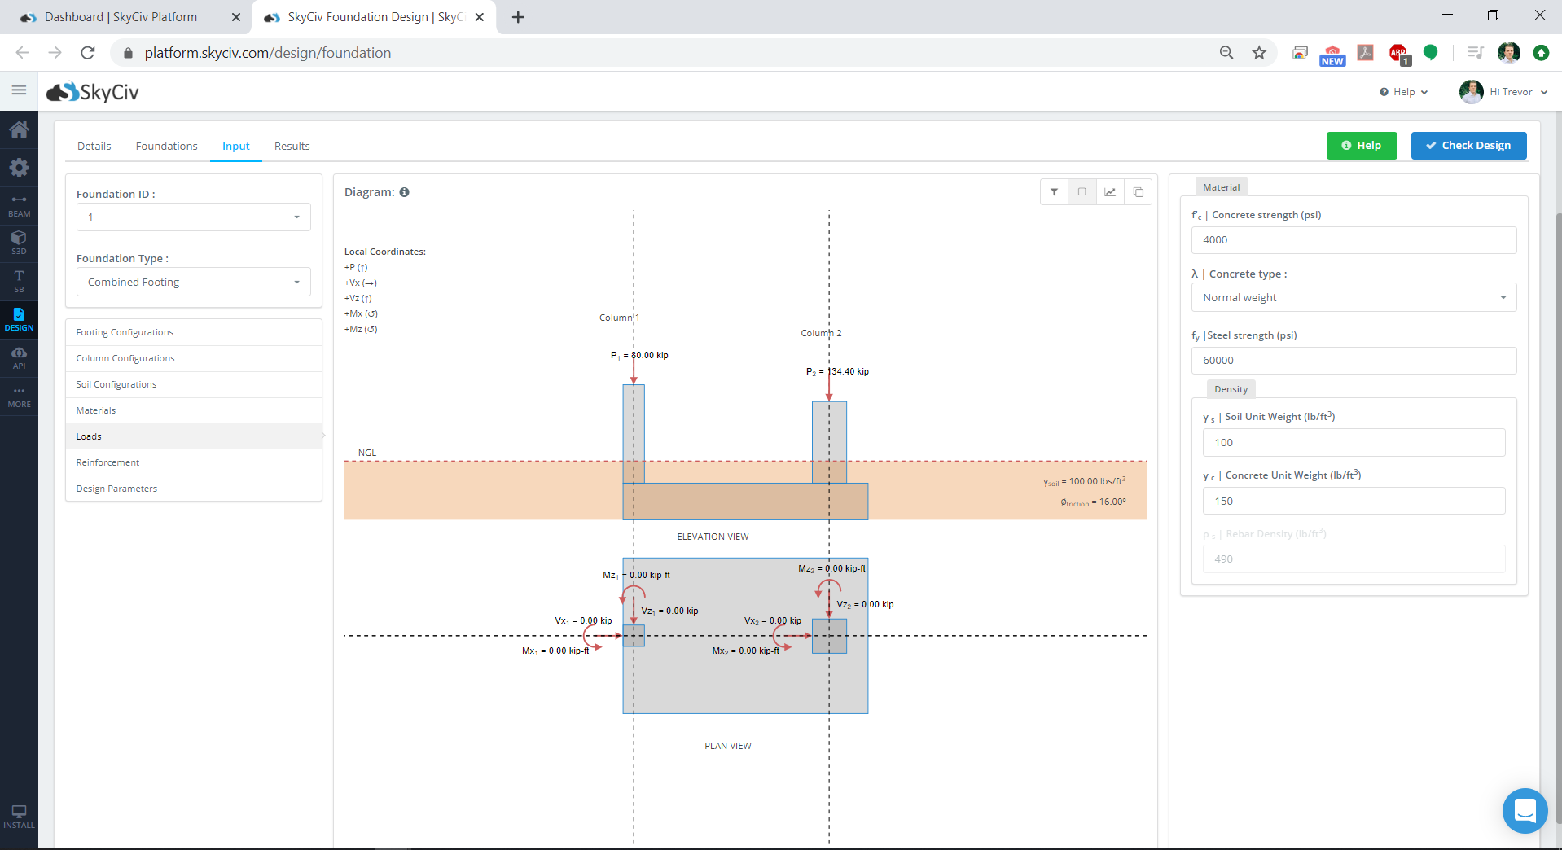The width and height of the screenshot is (1562, 850).
Task: Click the INSTALL icon in sidebar
Action: 19,817
